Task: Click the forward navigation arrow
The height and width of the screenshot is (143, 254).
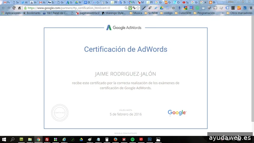Action: coord(9,8)
